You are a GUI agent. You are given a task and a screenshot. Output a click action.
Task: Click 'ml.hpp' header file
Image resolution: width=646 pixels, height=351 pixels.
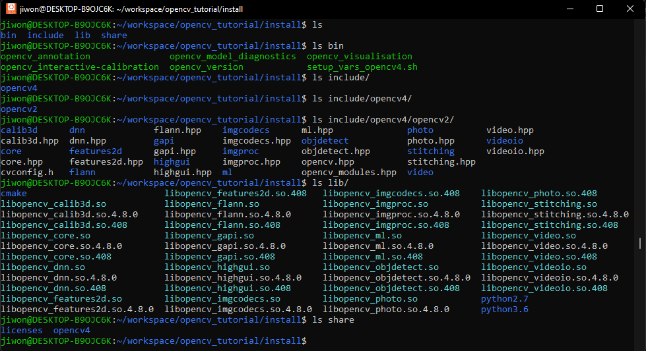coord(317,130)
